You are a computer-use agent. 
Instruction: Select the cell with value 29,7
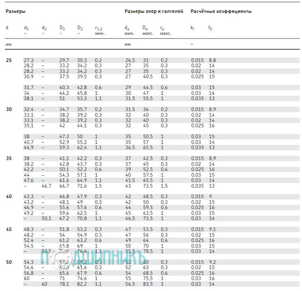click(64, 60)
